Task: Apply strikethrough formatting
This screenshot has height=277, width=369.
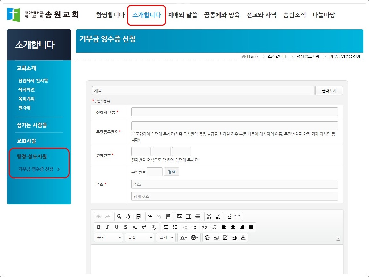Action: tap(126, 227)
